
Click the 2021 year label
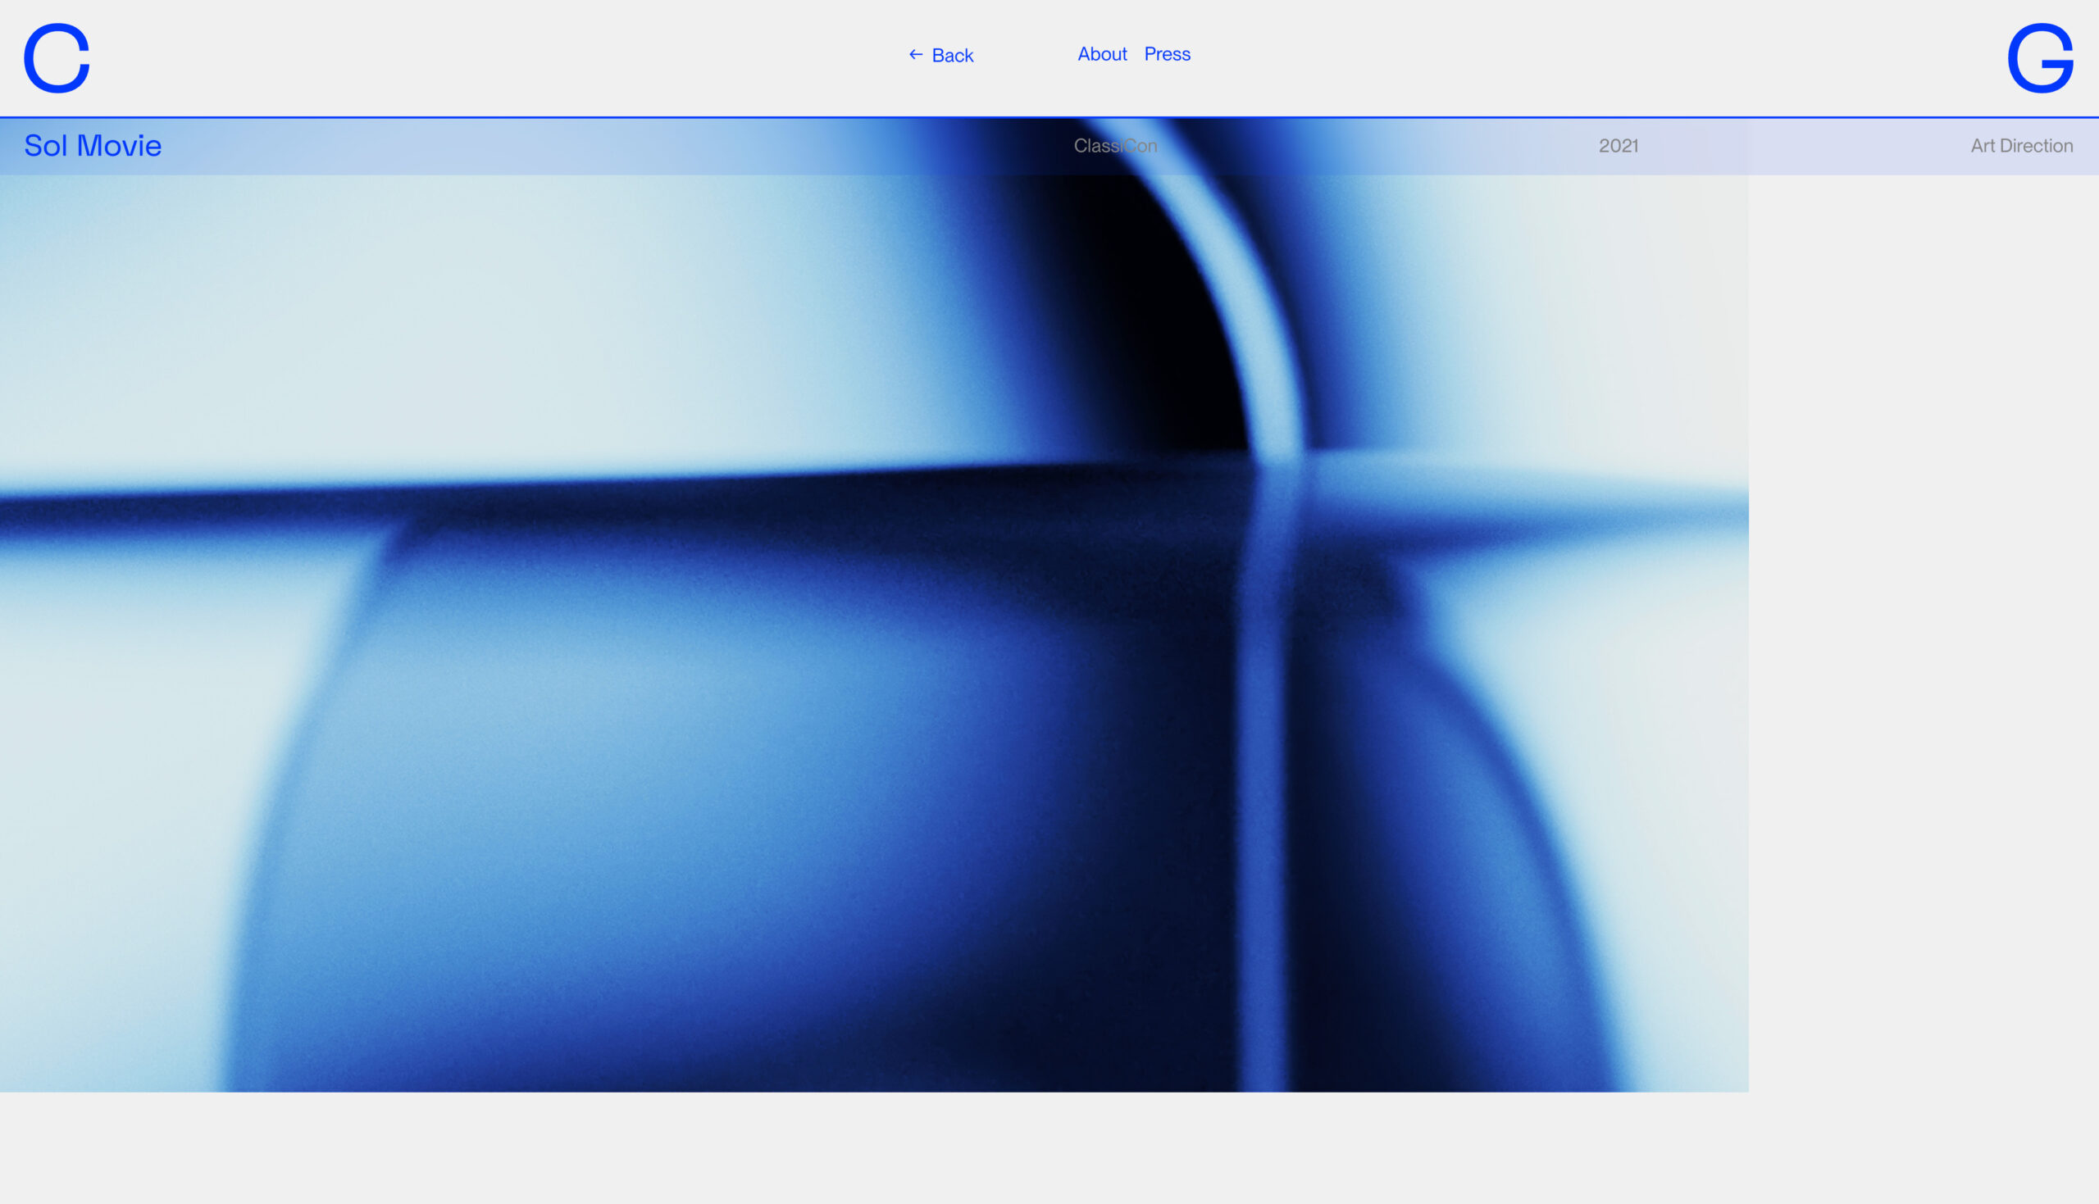click(x=1618, y=146)
